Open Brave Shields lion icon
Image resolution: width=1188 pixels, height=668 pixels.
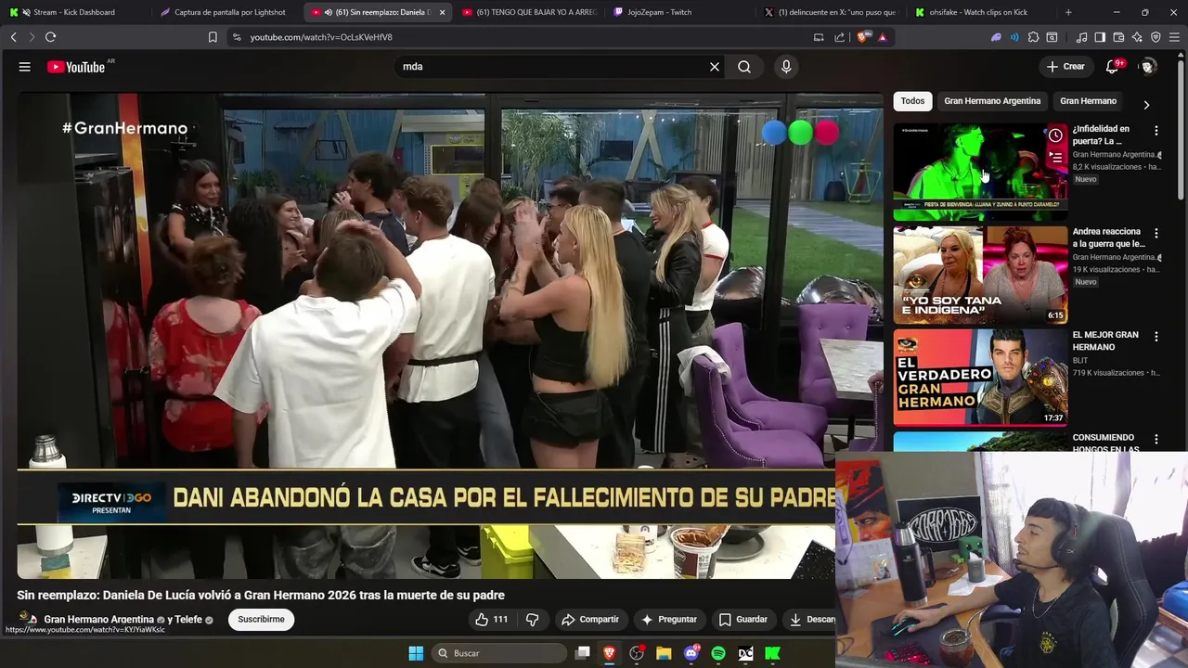(x=862, y=37)
